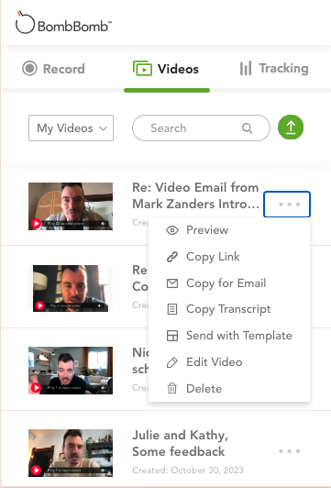Click the layout icon for Send with Template

(x=172, y=336)
